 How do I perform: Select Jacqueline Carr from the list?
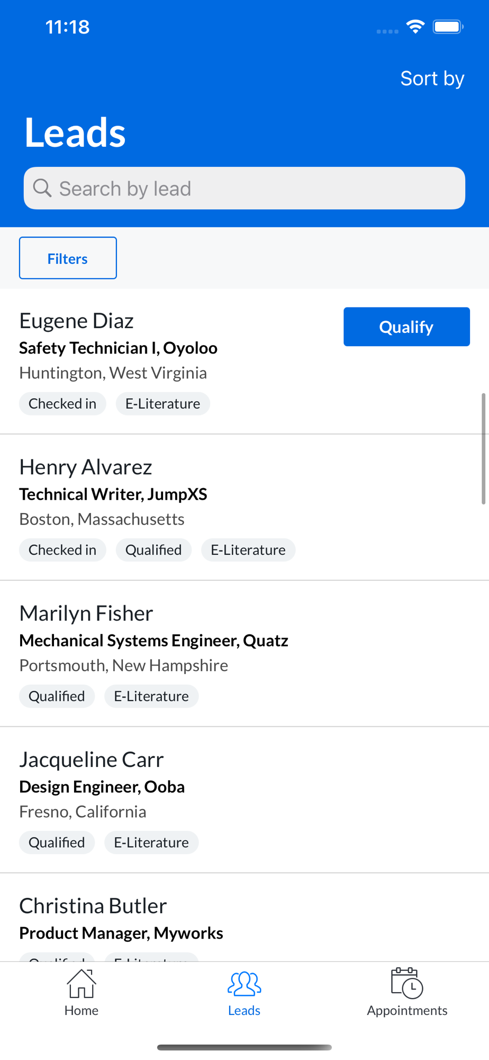(x=92, y=759)
